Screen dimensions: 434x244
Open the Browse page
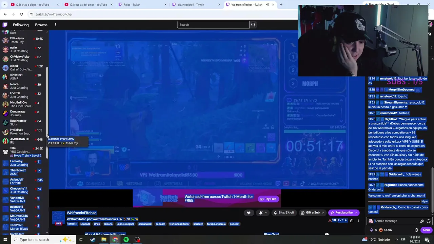point(41,25)
